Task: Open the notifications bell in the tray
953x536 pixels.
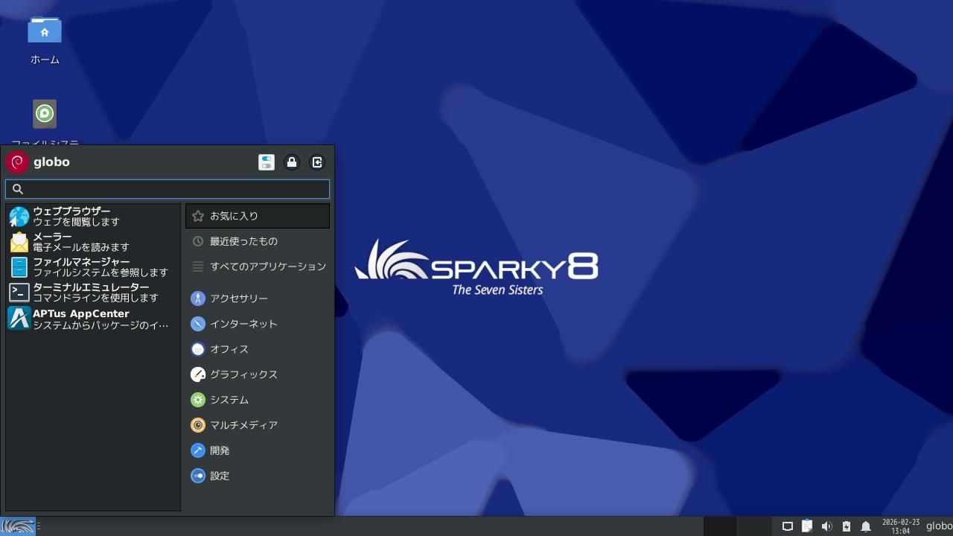Action: pyautogui.click(x=866, y=526)
